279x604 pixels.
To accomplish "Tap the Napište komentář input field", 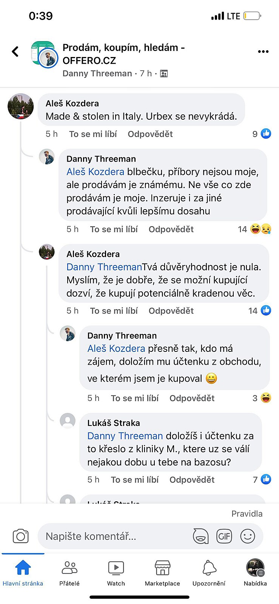I will tap(113, 536).
